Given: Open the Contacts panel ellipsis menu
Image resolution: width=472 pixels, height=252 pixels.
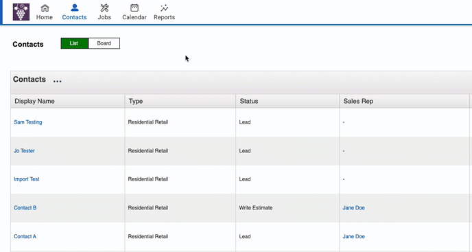Looking at the screenshot, I should click(x=57, y=81).
